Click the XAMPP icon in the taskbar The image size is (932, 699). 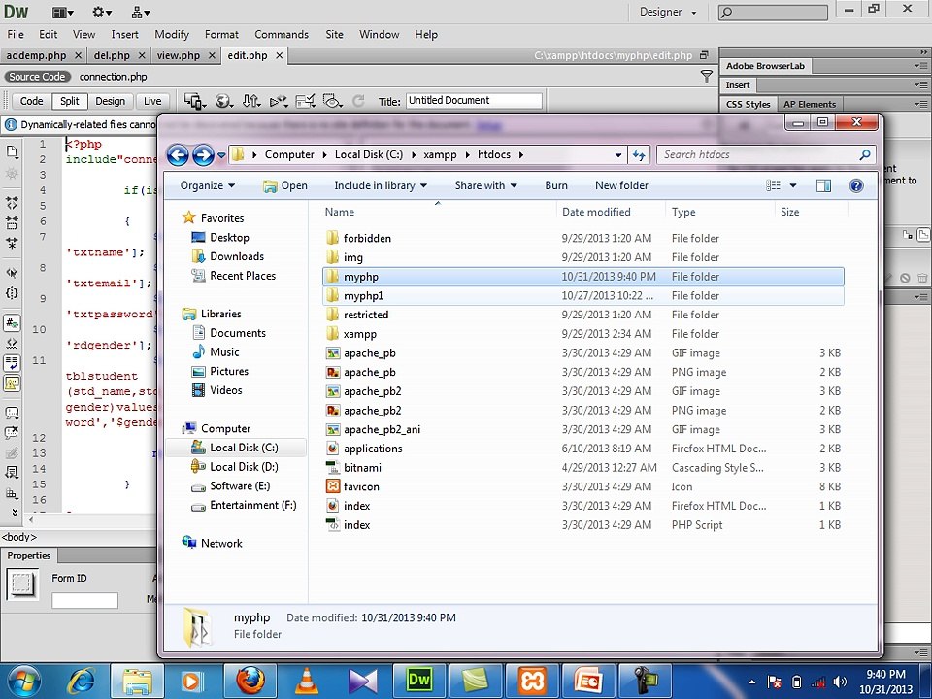[x=532, y=682]
